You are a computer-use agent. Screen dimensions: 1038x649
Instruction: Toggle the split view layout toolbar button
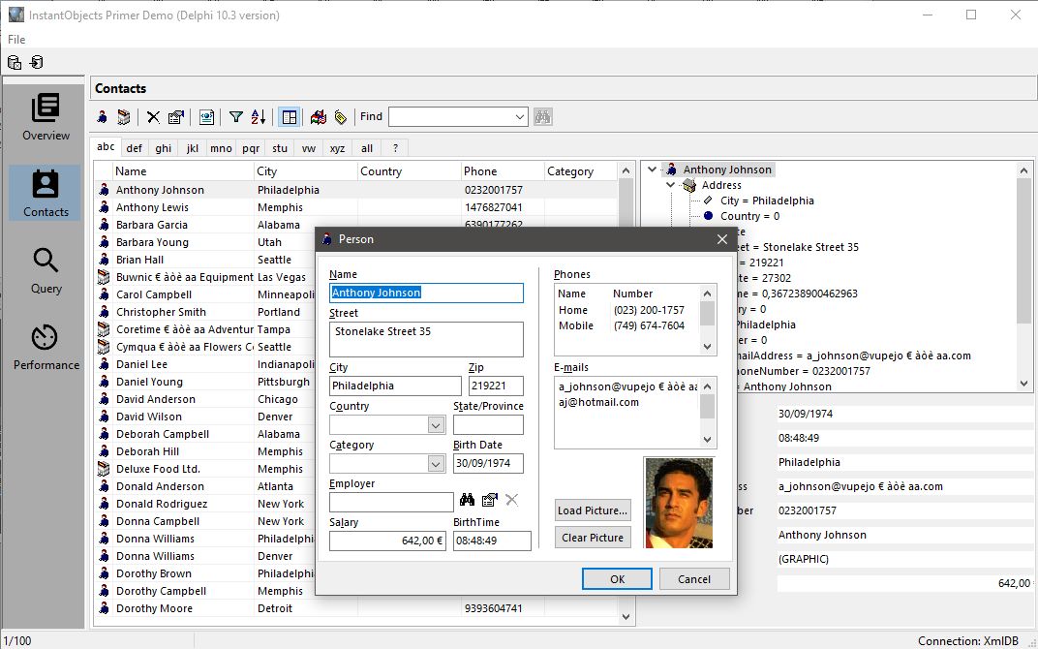pos(289,116)
